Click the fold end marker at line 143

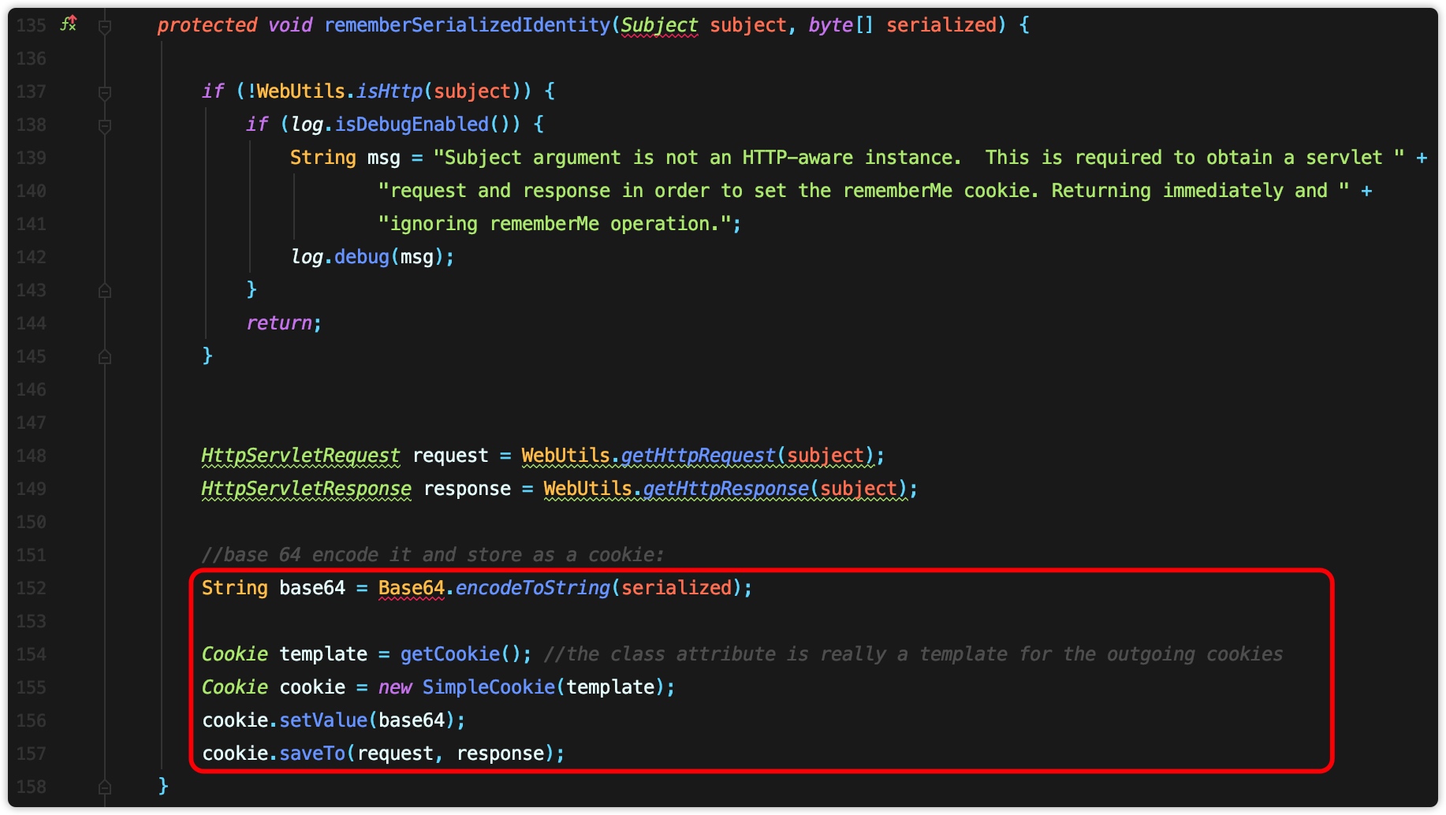pyautogui.click(x=105, y=291)
